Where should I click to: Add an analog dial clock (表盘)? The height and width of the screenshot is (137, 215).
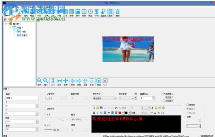90,13
